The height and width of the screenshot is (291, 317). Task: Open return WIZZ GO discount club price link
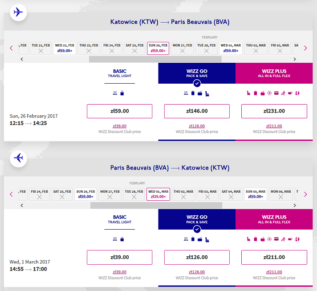(x=197, y=272)
